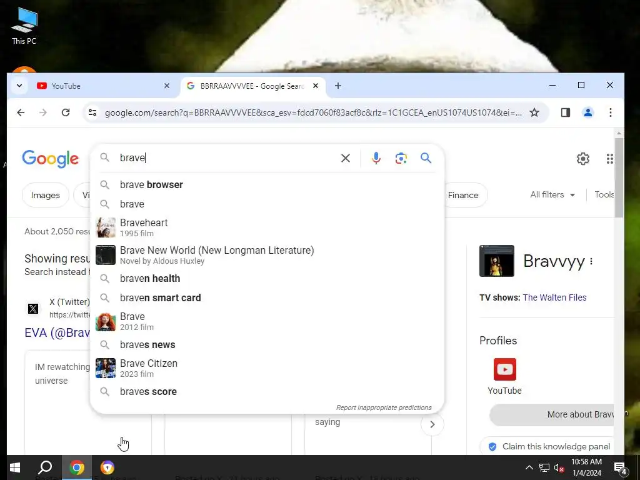
Task: Select the 'braven smart card' suggestion
Action: (x=267, y=298)
